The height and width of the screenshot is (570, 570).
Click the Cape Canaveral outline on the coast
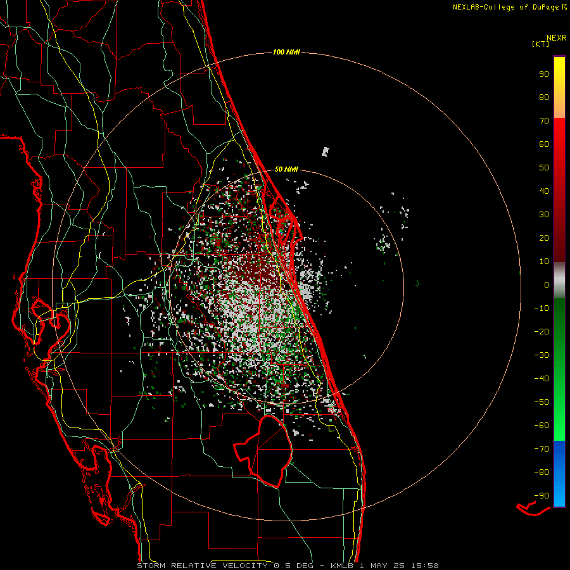pyautogui.click(x=286, y=221)
